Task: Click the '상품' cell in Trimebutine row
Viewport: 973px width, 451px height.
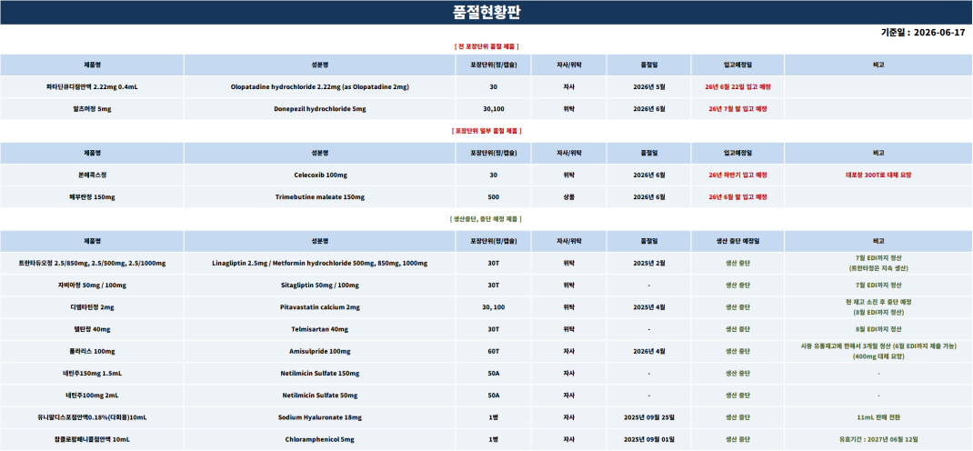Action: 568,196
